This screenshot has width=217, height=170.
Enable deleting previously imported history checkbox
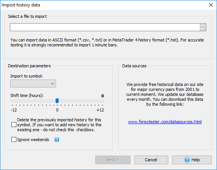point(14,125)
